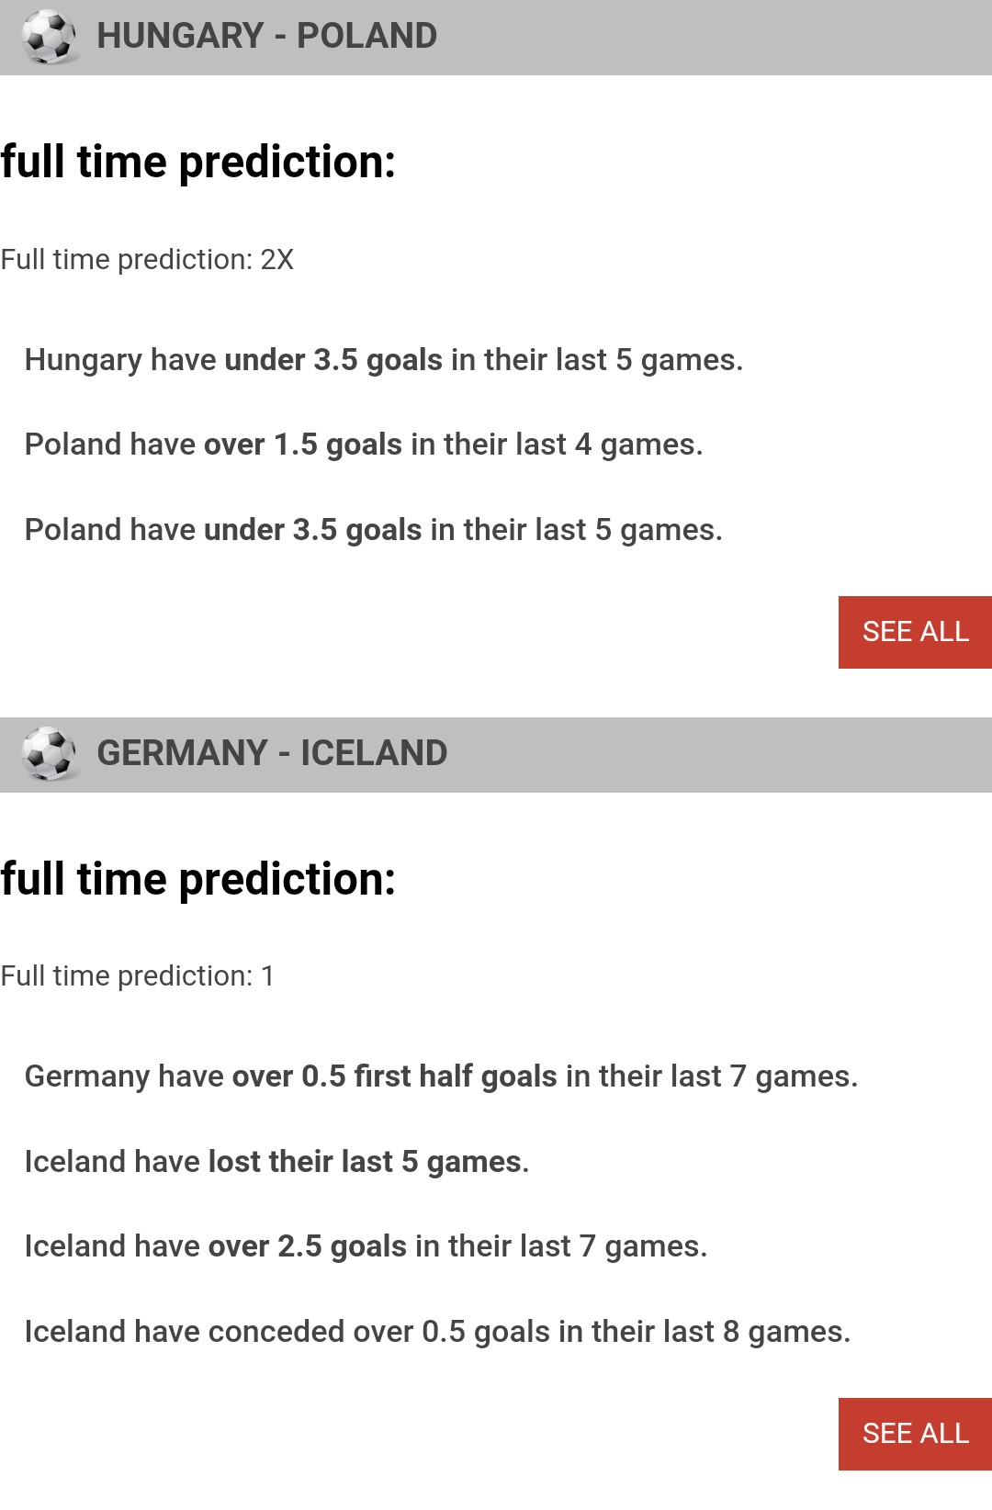
Task: Click second 'full time prediction:' heading under Germany
Action: point(198,880)
